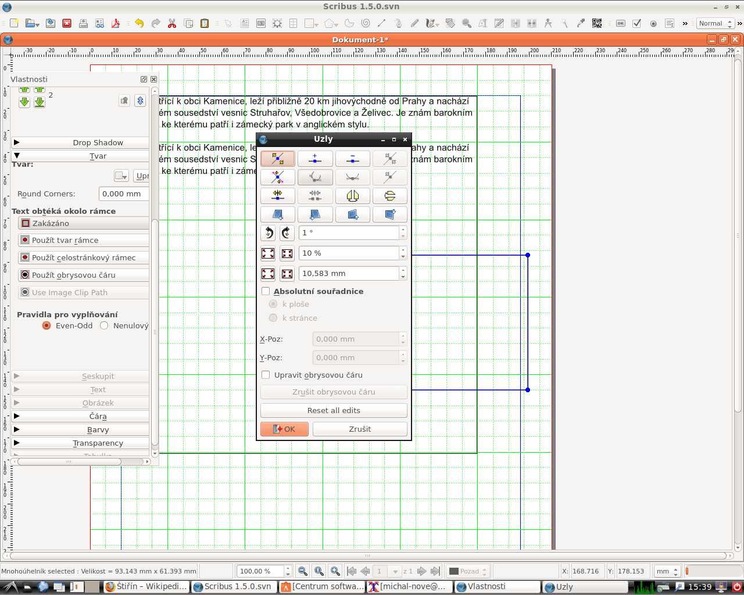Click the Undo icon in the toolbar
Image resolution: width=744 pixels, height=595 pixels.
click(x=139, y=23)
